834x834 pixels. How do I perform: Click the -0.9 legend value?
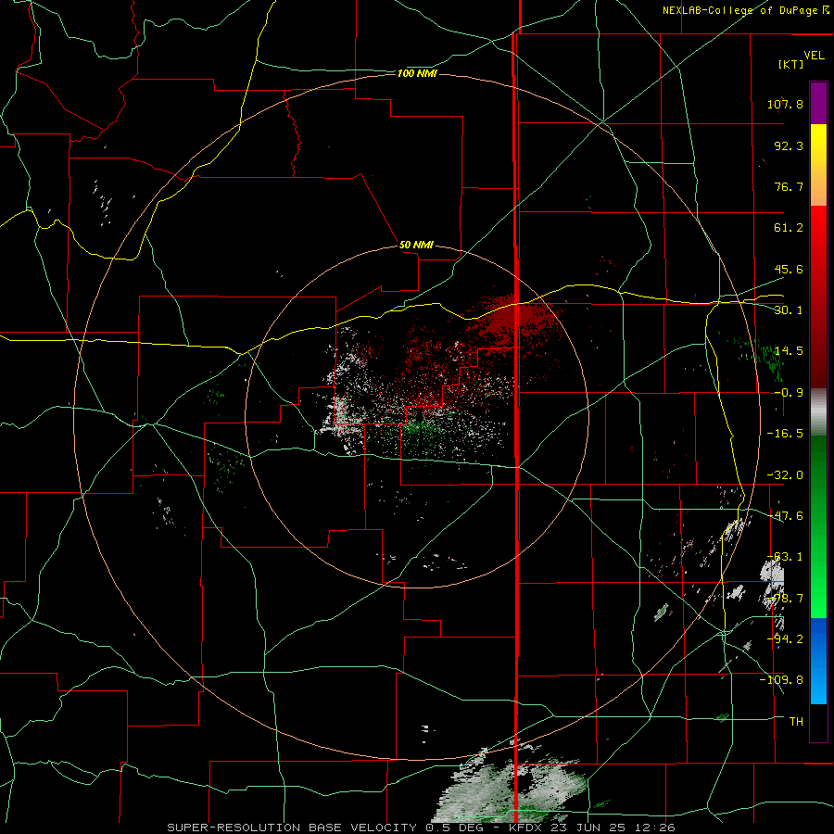coord(789,393)
